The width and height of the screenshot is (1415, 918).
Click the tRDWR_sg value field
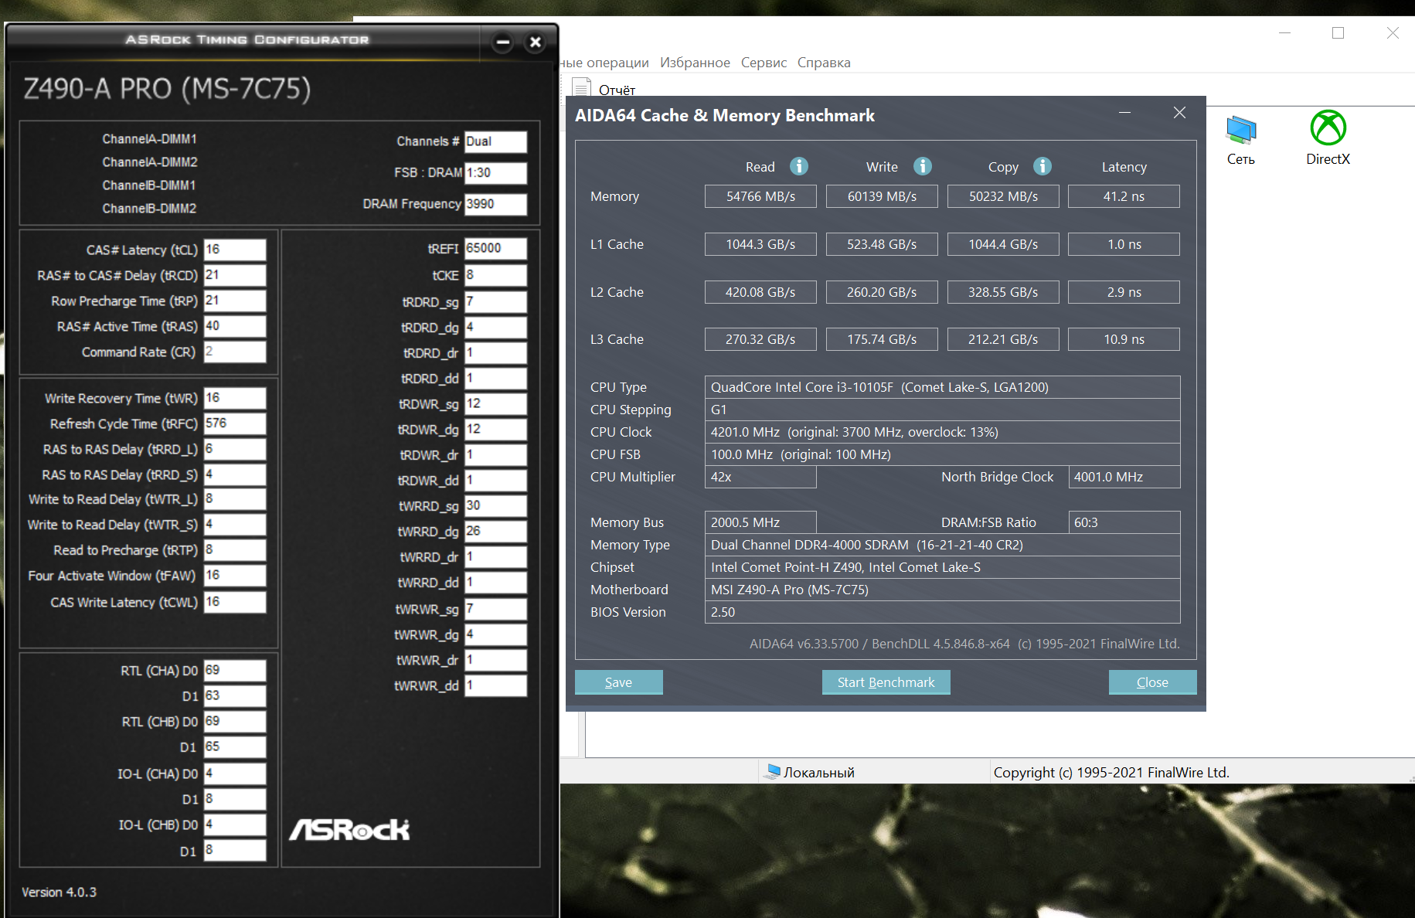(x=495, y=404)
